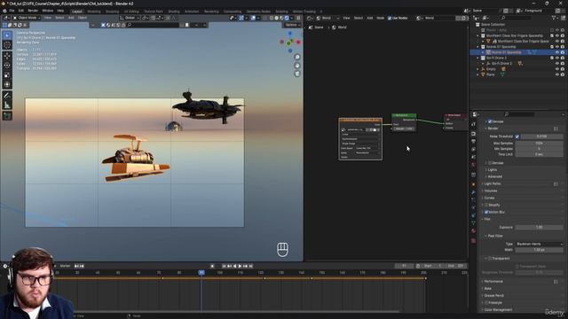Screen dimensions: 568x319
Task: Open the Scene properties tab
Action: pyautogui.click(x=473, y=157)
